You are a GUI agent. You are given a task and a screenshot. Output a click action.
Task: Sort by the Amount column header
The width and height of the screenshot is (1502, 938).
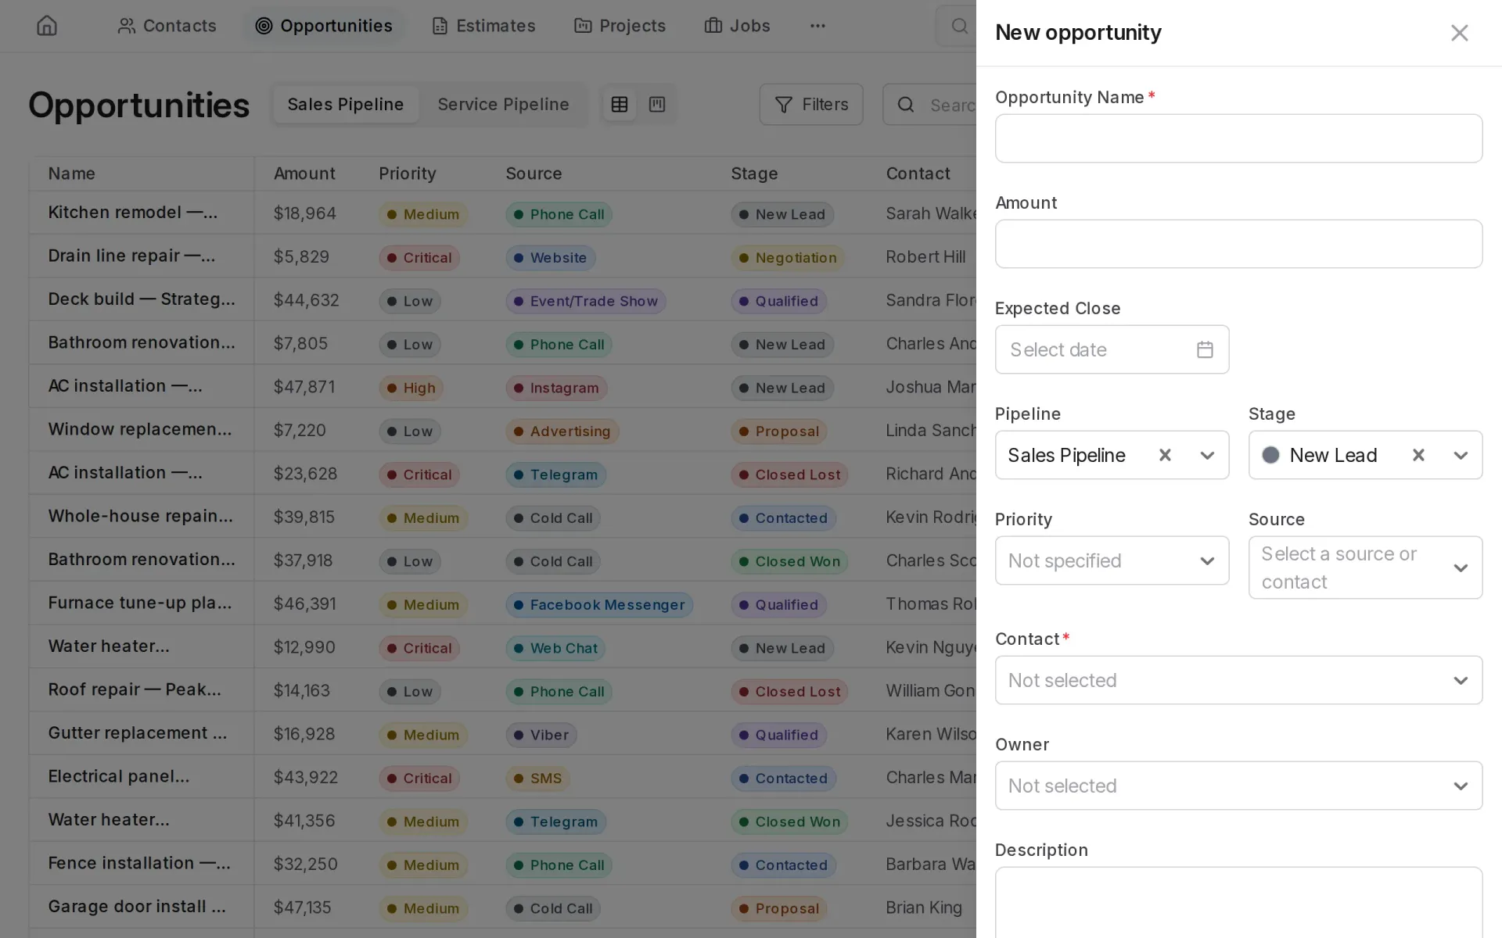(x=304, y=174)
